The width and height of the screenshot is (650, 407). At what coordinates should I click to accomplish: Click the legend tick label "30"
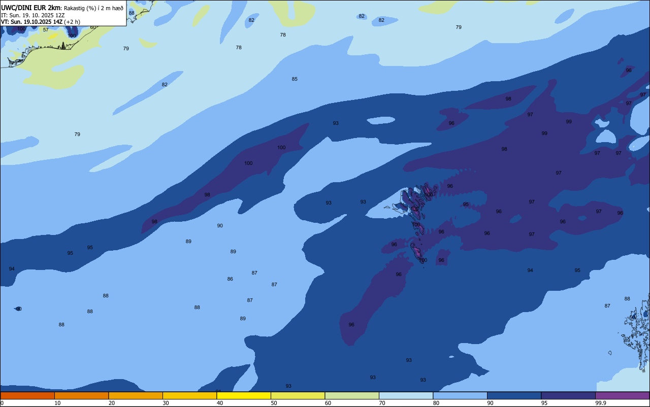pos(166,403)
